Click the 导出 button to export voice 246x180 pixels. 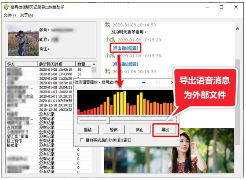click(165, 130)
